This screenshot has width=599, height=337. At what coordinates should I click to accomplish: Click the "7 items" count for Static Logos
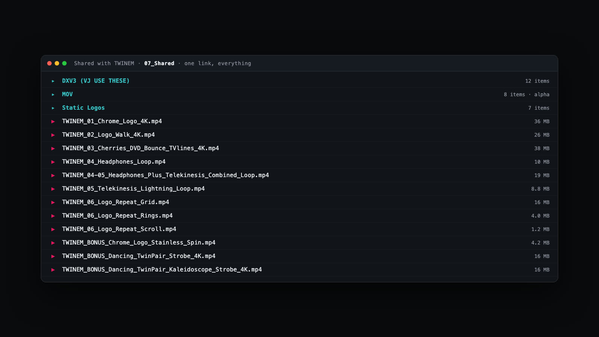pyautogui.click(x=539, y=108)
